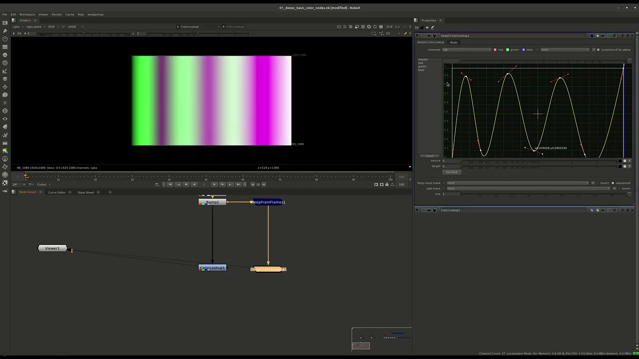Open the Workspace menu
The image size is (639, 359).
[27, 14]
